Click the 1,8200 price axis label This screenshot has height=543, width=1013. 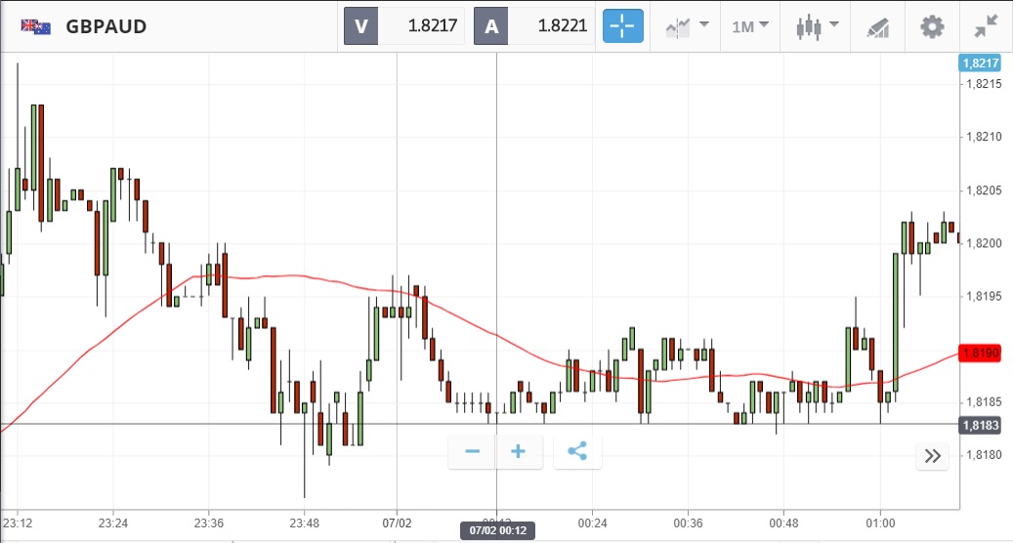click(984, 243)
